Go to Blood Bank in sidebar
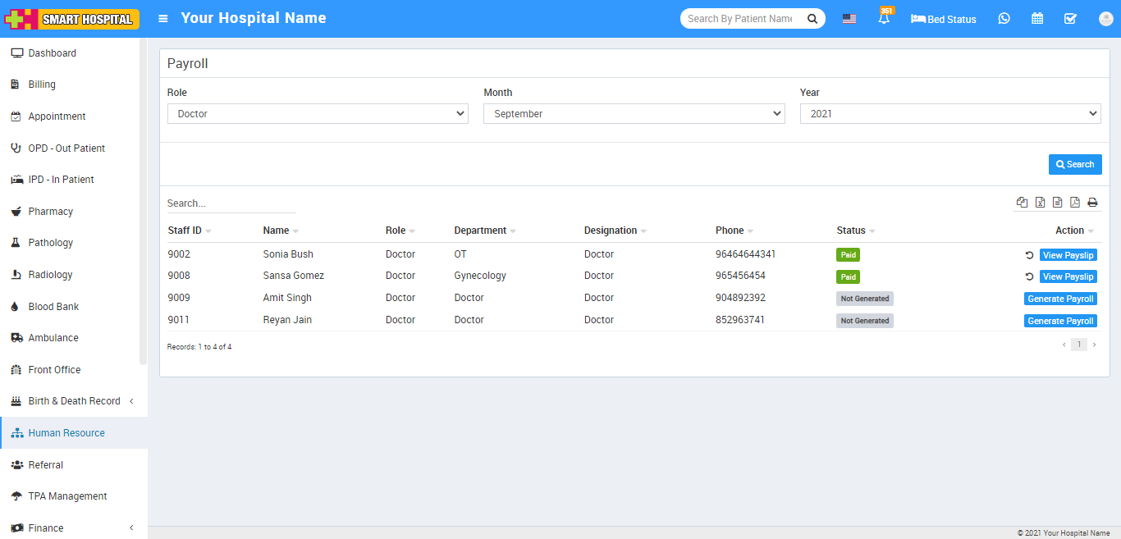Image resolution: width=1121 pixels, height=539 pixels. [53, 307]
